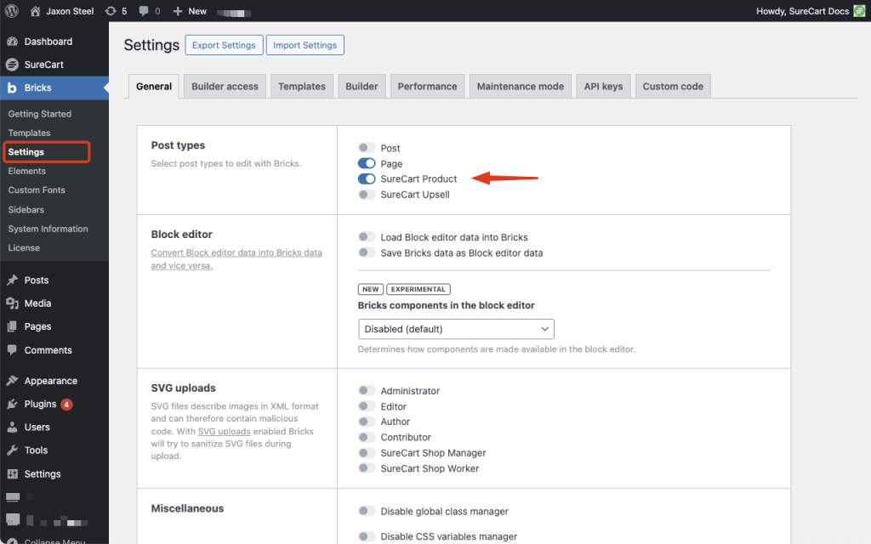Open the Disabled (default) dropdown
This screenshot has height=544, width=871.
pyautogui.click(x=456, y=329)
